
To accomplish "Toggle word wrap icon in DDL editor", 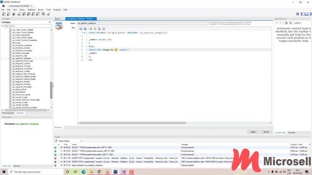I will (104, 29).
